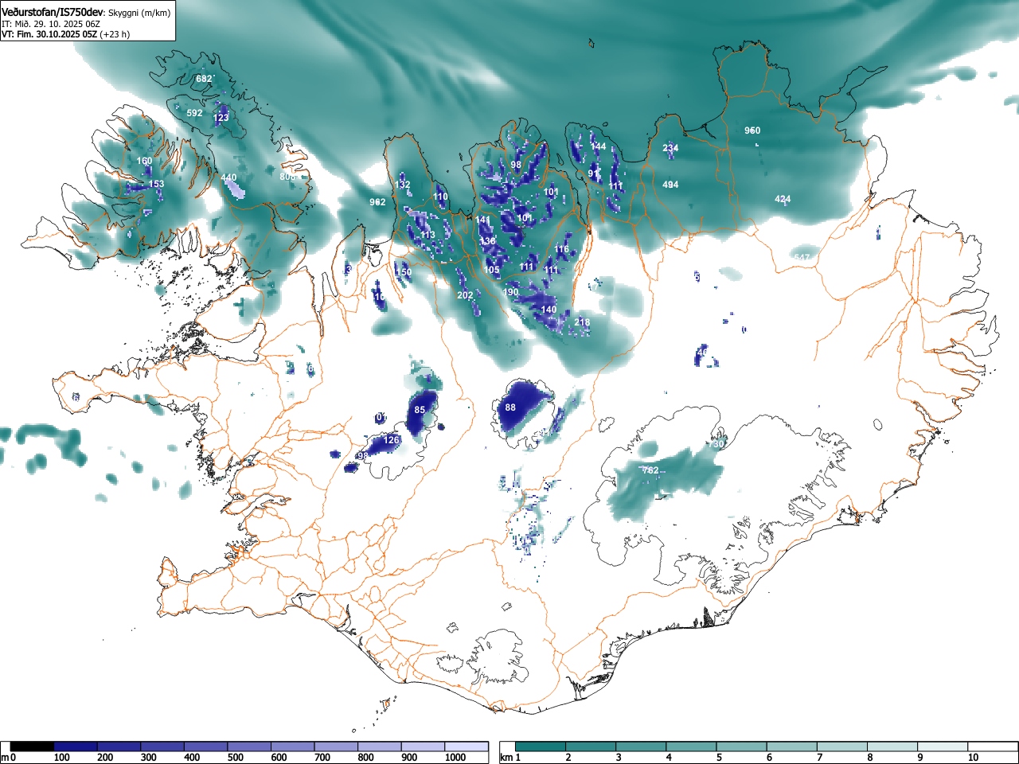Click the visibility value 234
1019x764 pixels.
[x=670, y=148]
